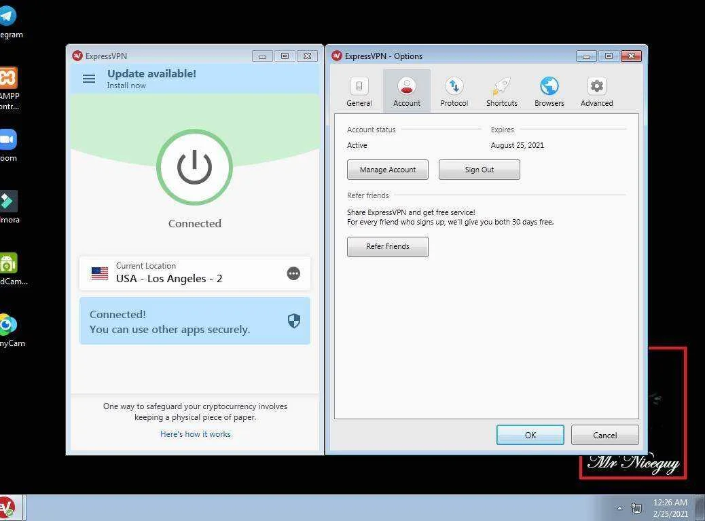This screenshot has height=521, width=705.
Task: Click the Manage Account button
Action: point(388,170)
